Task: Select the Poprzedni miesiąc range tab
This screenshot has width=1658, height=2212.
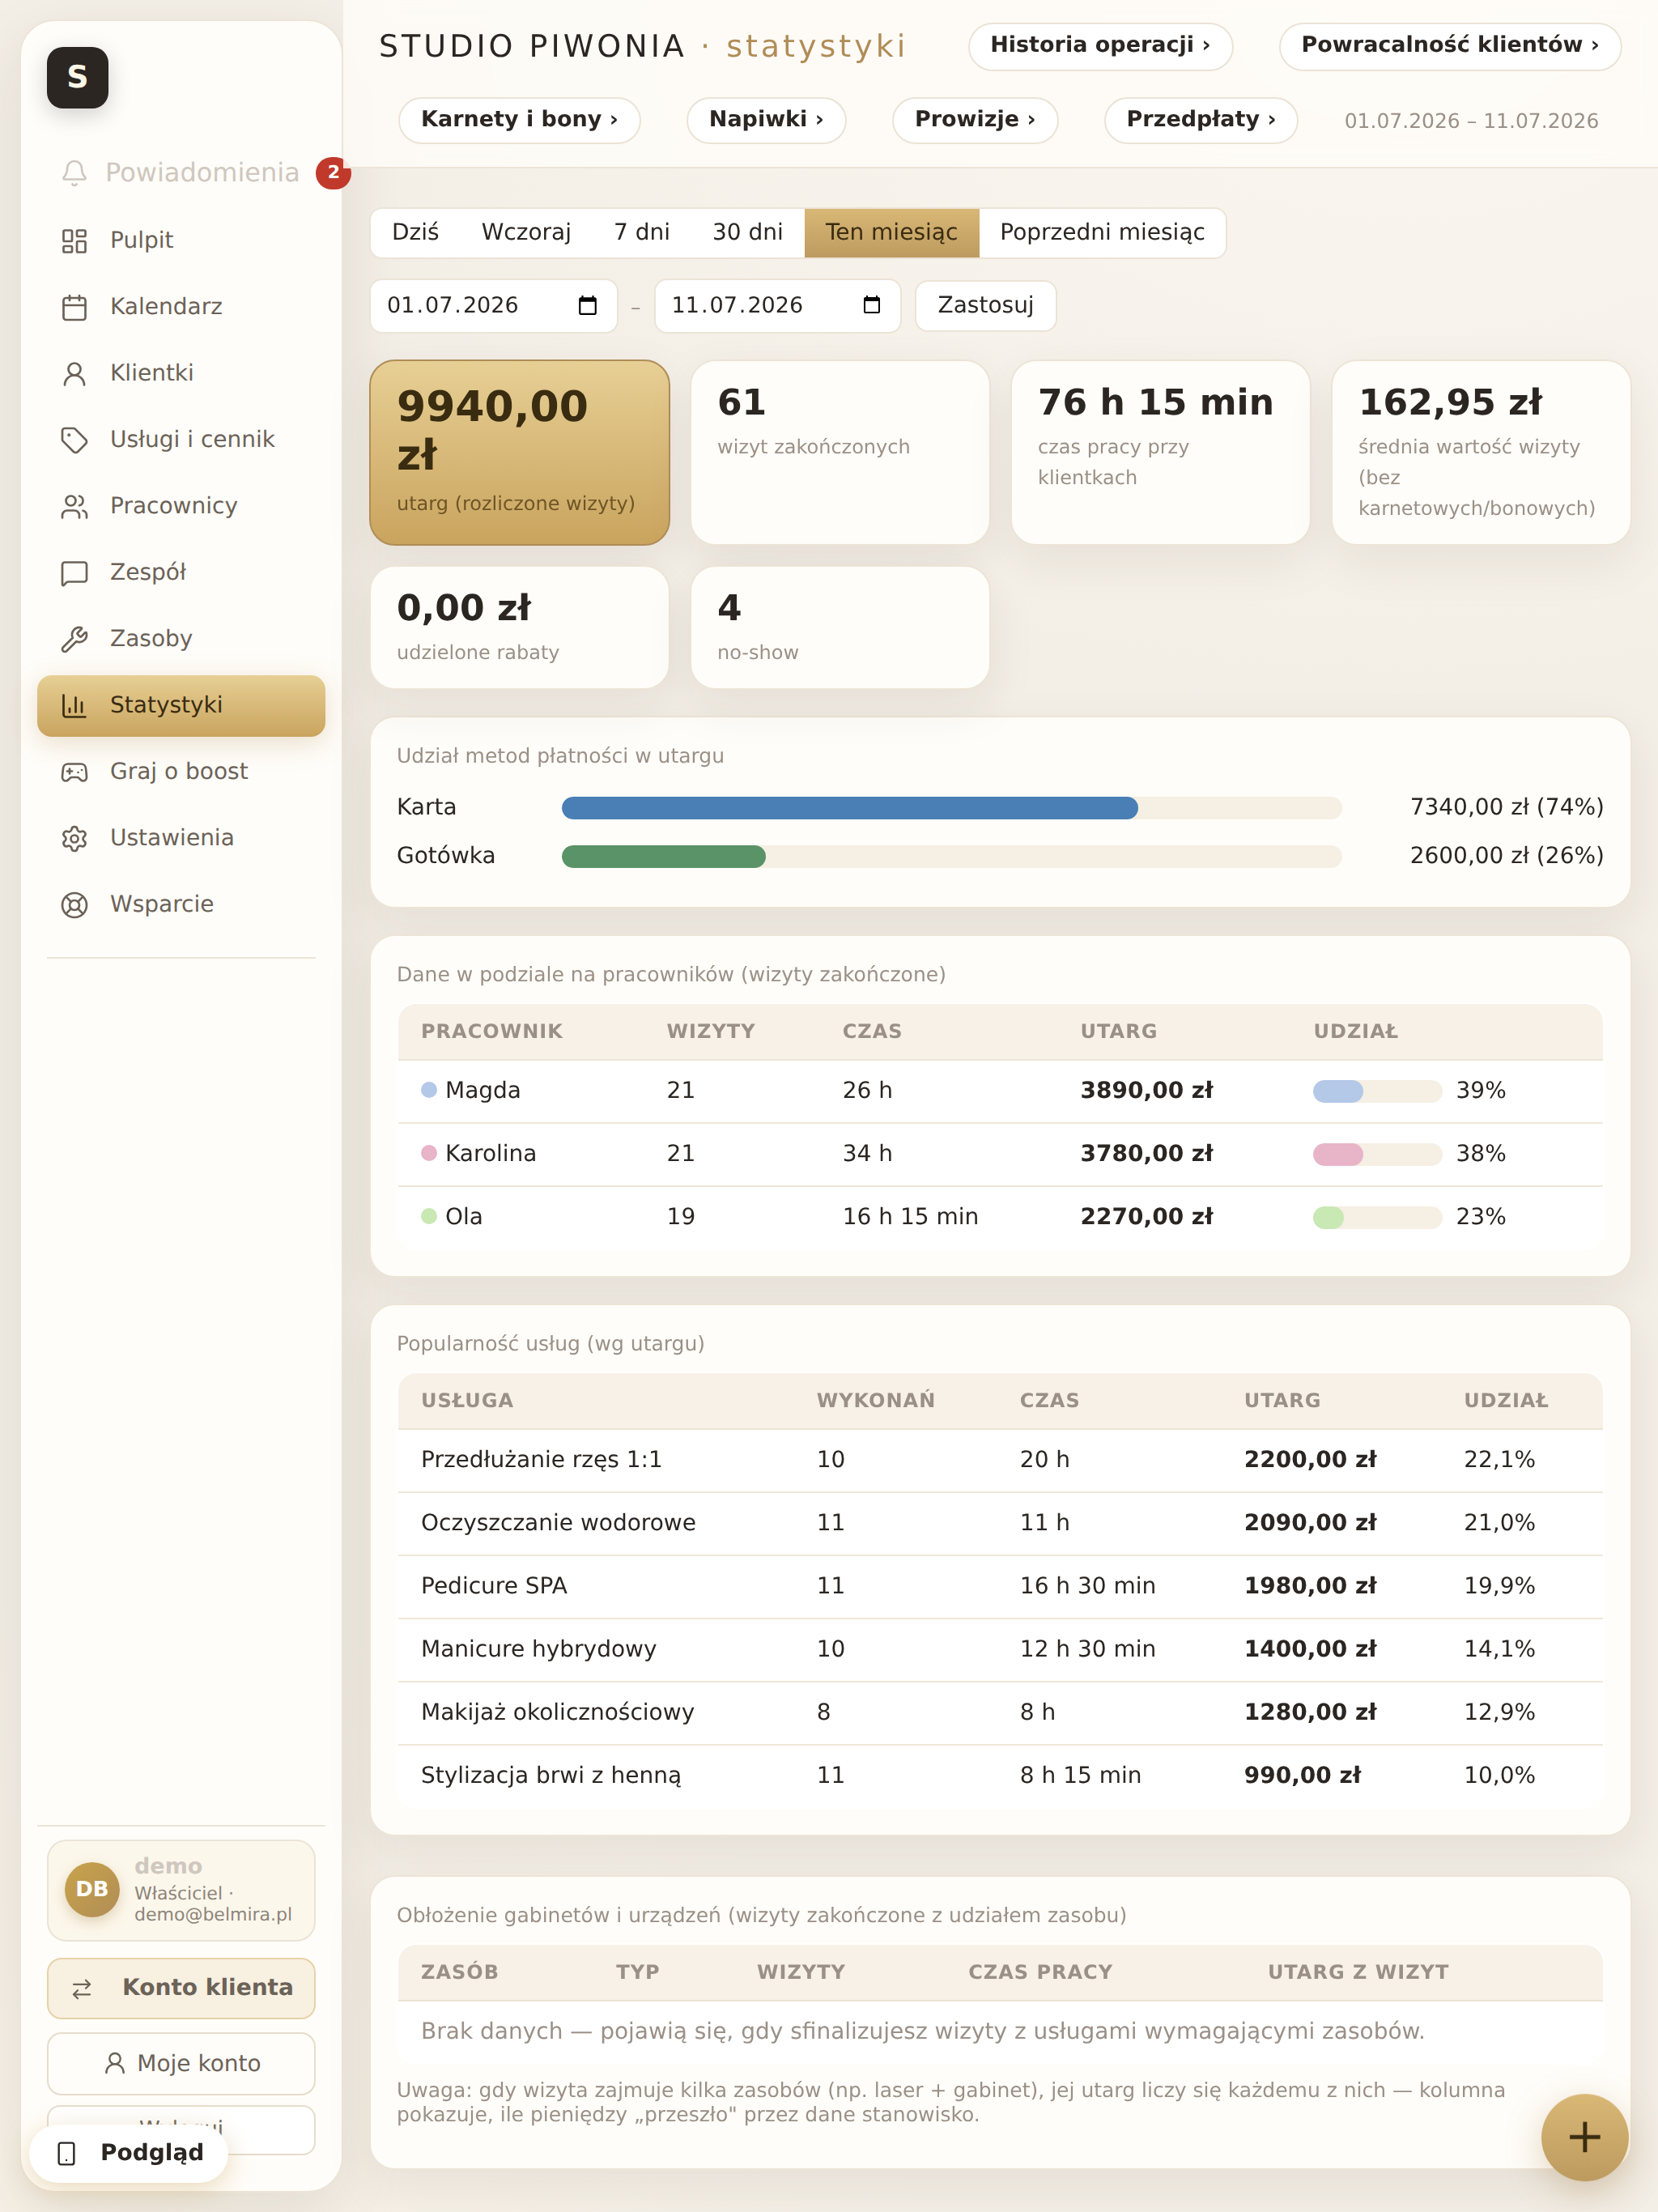Action: pos(1102,232)
